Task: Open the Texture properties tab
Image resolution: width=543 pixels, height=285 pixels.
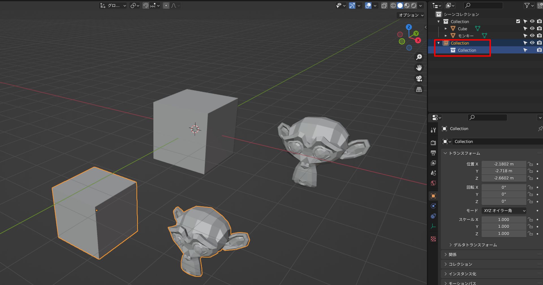Action: (x=433, y=239)
